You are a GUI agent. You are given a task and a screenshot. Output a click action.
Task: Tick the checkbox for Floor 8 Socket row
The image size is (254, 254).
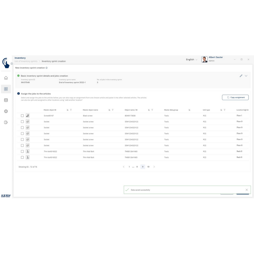click(22, 146)
